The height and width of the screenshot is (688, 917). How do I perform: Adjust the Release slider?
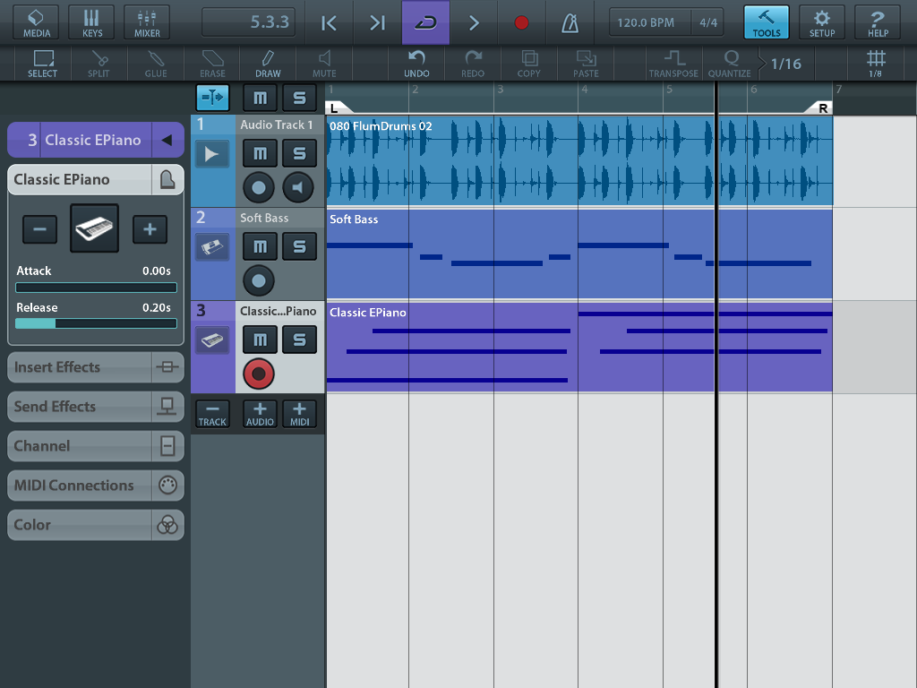(x=96, y=323)
